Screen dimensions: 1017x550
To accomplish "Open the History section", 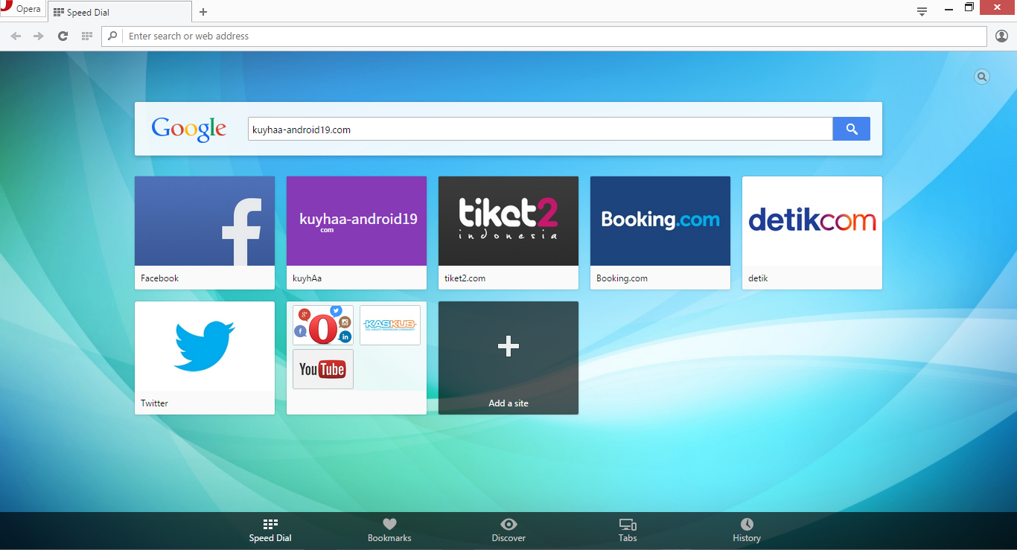I will tap(747, 530).
